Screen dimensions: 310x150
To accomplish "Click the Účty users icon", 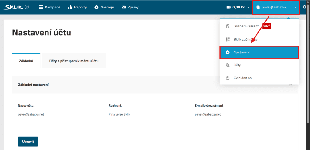I will (228, 65).
